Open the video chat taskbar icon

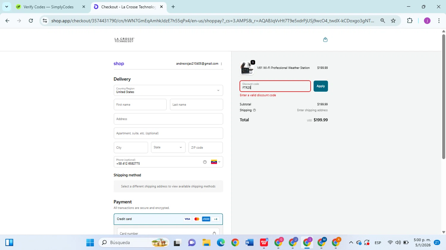192,243
